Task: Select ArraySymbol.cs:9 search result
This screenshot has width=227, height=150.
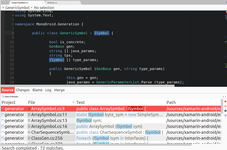Action: (x=111, y=109)
